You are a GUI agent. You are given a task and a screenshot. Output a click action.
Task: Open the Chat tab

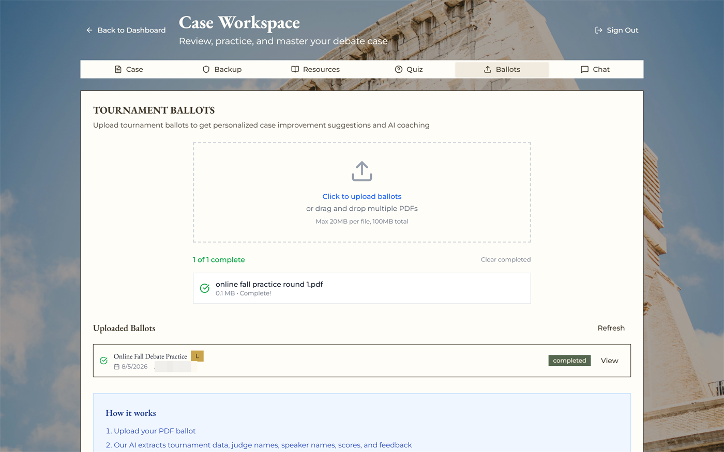point(595,69)
